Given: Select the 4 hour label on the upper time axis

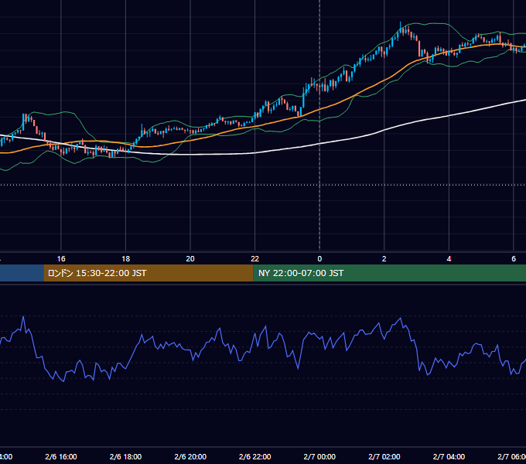Looking at the screenshot, I should tap(449, 259).
